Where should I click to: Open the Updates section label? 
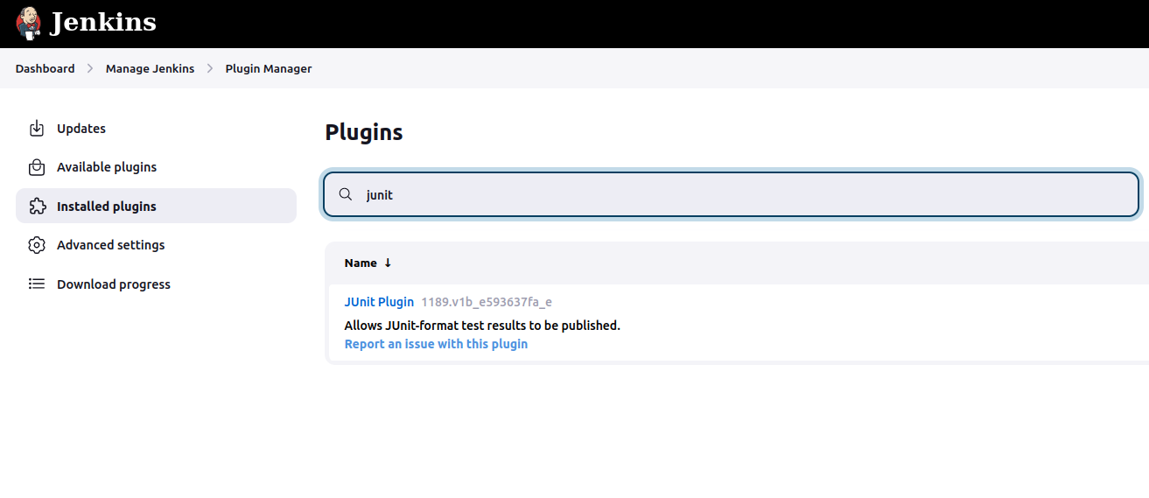[x=81, y=129]
